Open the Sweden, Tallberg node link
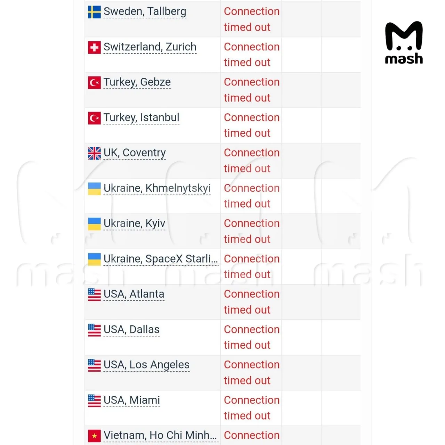Image resolution: width=445 pixels, height=445 pixels. click(145, 11)
